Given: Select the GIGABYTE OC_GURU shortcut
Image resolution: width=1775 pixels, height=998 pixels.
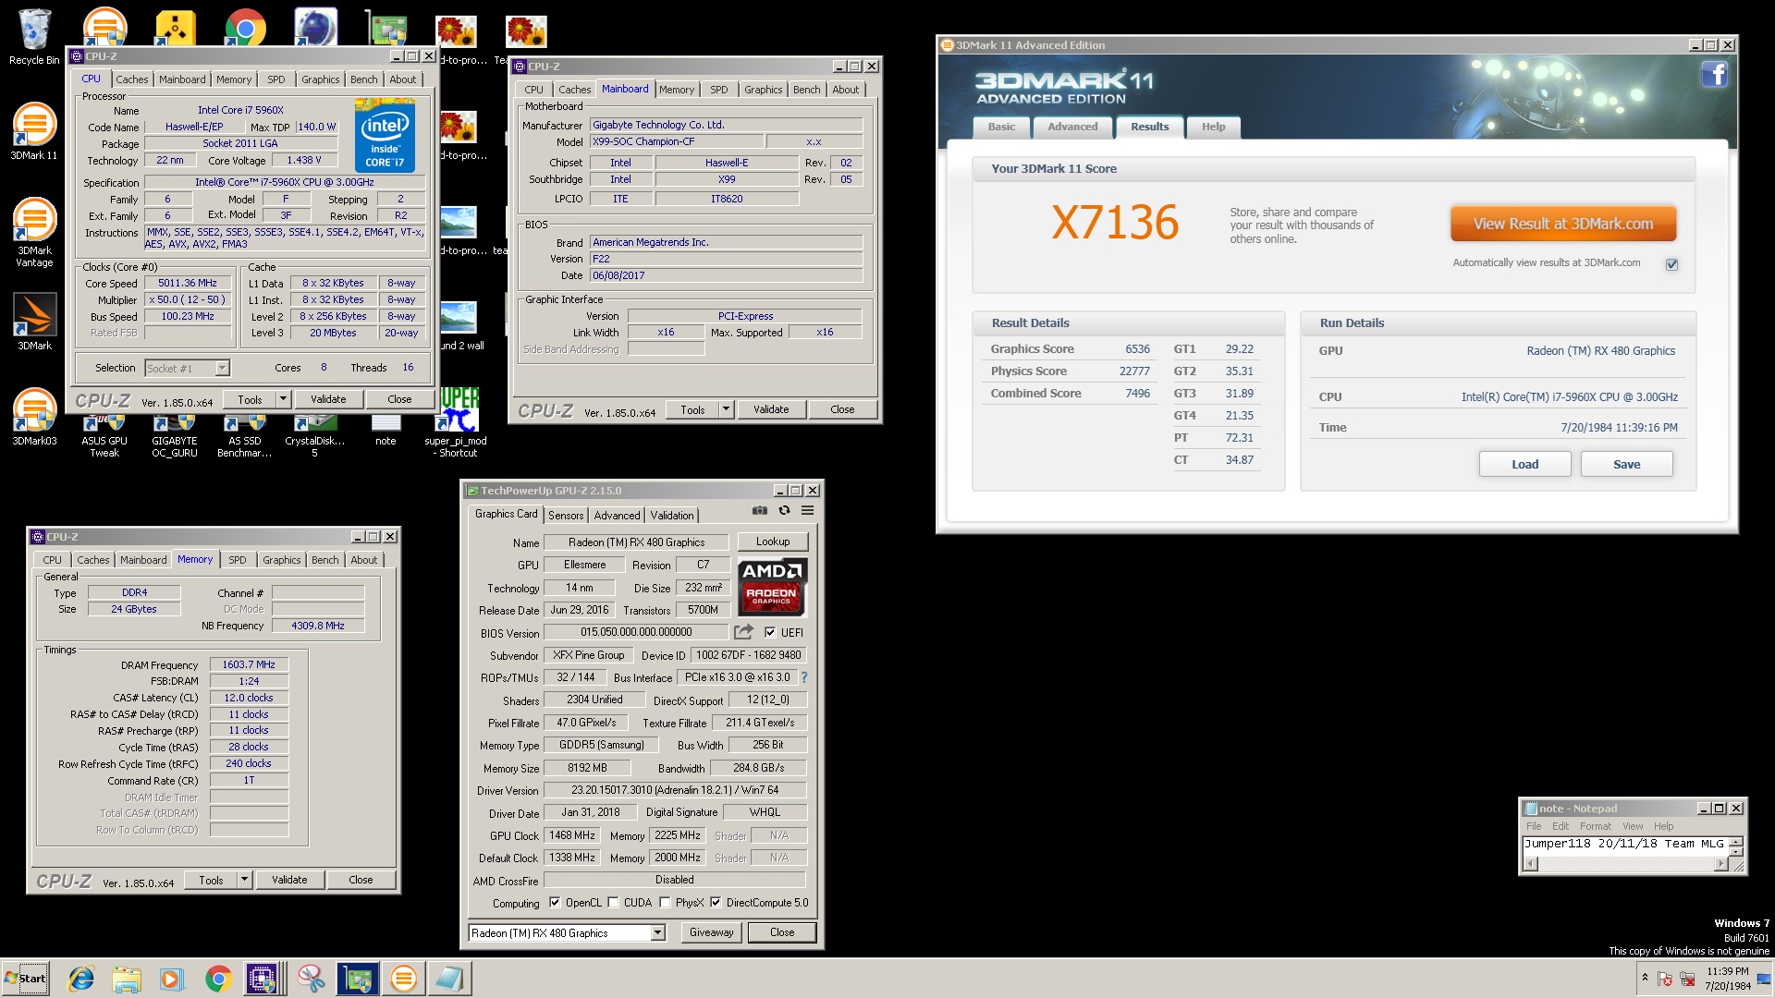Looking at the screenshot, I should (x=175, y=436).
